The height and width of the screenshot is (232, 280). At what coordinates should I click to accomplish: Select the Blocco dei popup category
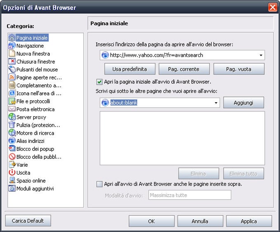tap(35, 149)
